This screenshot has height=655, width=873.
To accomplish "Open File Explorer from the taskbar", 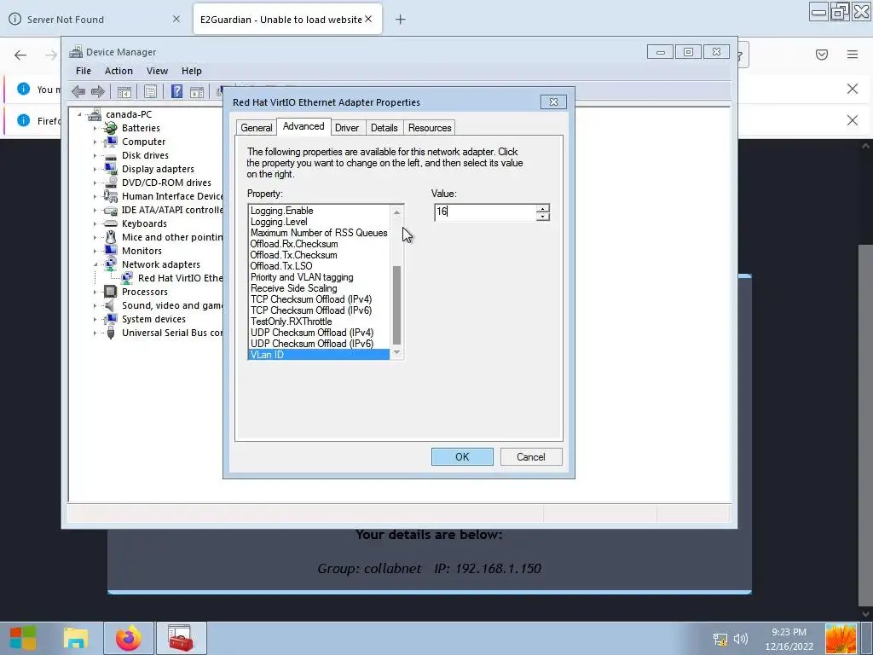I will point(76,638).
